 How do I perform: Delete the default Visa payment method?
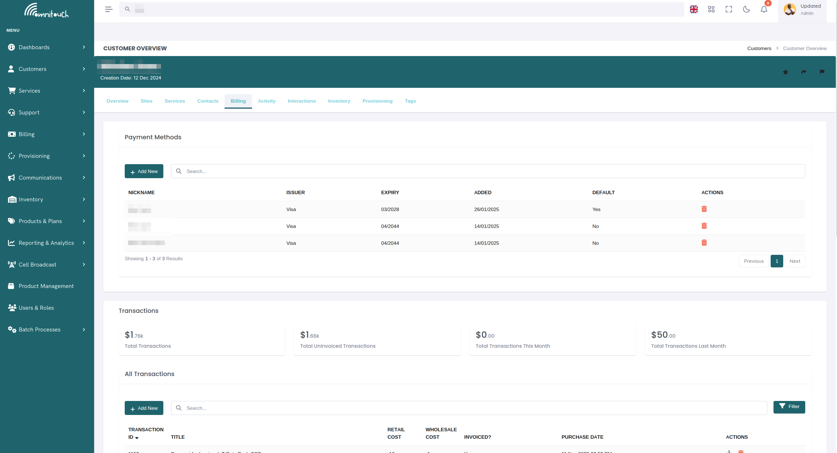coord(704,209)
